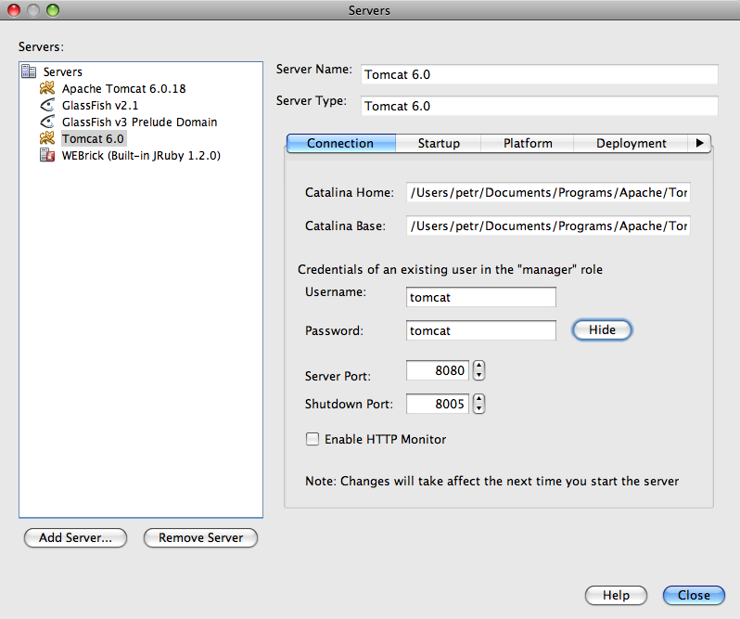Select Tomcat 6.0 in the servers list
Viewport: 740px width, 619px height.
93,139
